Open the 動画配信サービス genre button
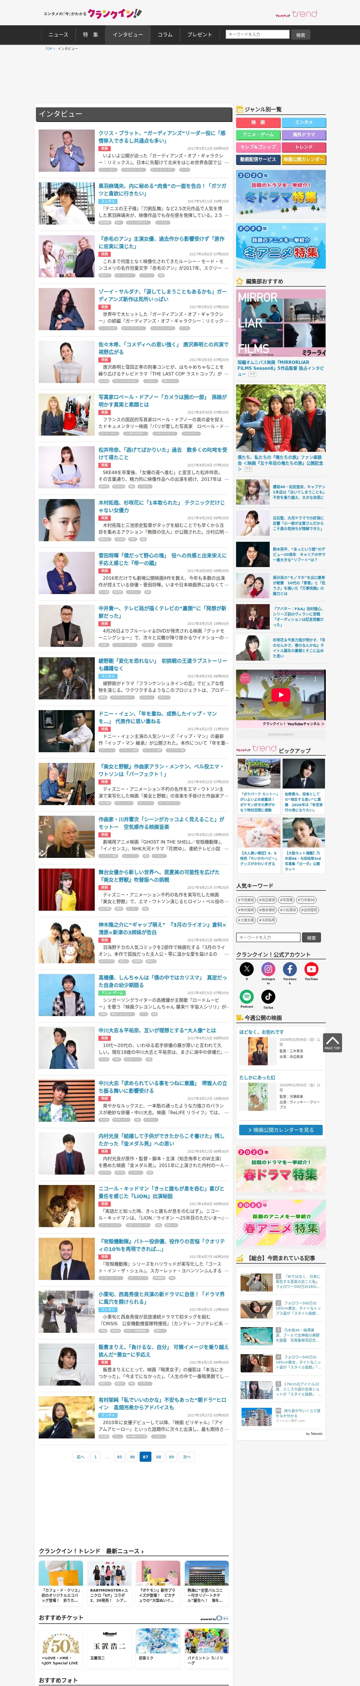Viewport: 360px width, 1686px height. 258,160
